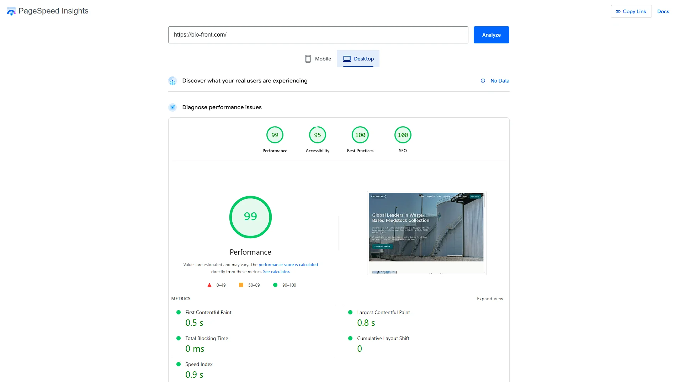Click Expand view for metrics
675x382 pixels.
(x=490, y=299)
